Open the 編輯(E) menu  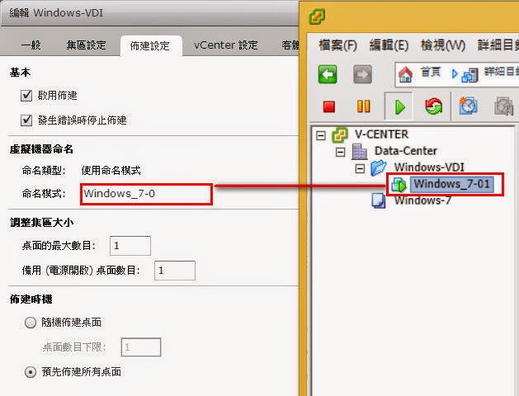pos(389,45)
